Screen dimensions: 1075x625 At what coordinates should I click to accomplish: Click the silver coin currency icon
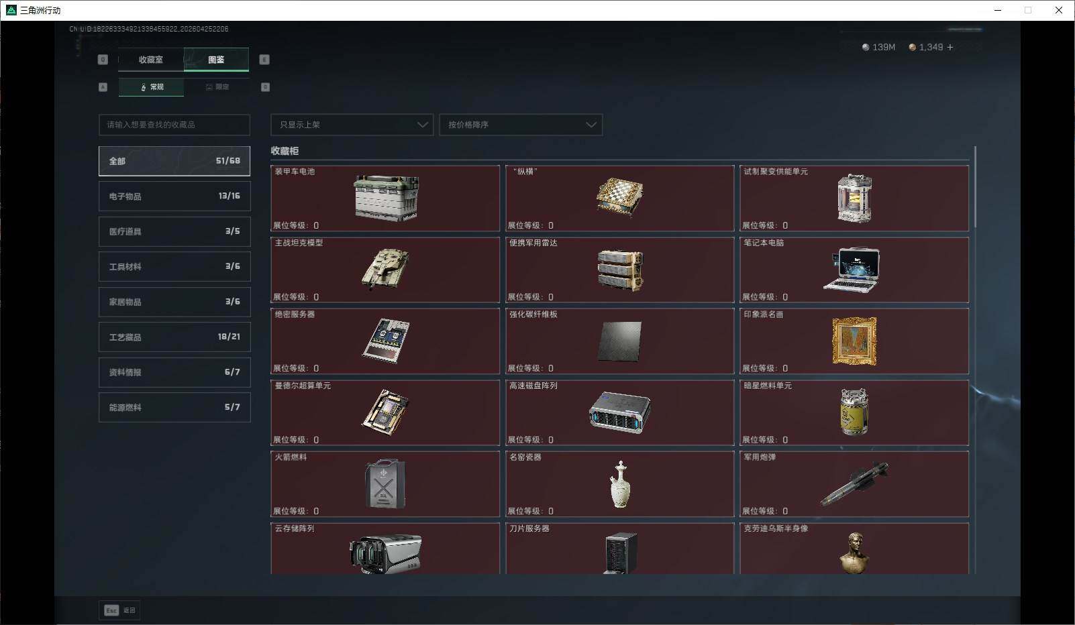pyautogui.click(x=866, y=47)
